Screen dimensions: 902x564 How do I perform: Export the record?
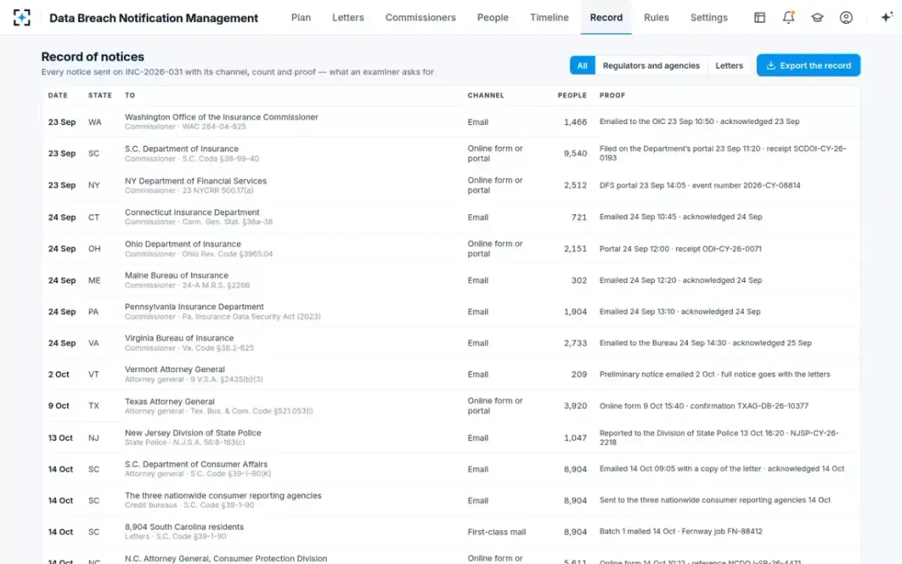click(x=808, y=65)
